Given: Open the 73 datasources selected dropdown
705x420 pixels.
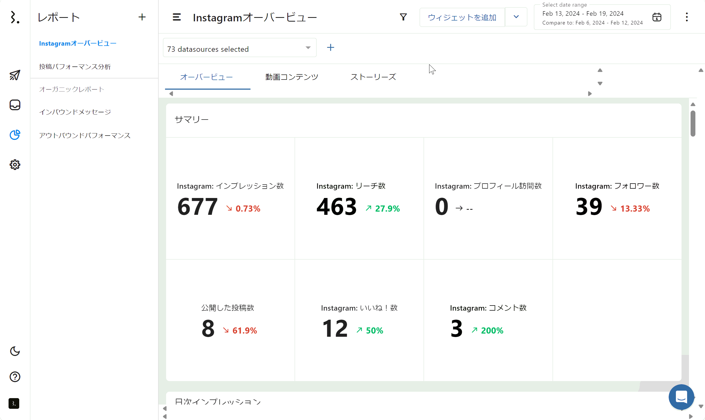Looking at the screenshot, I should click(240, 48).
